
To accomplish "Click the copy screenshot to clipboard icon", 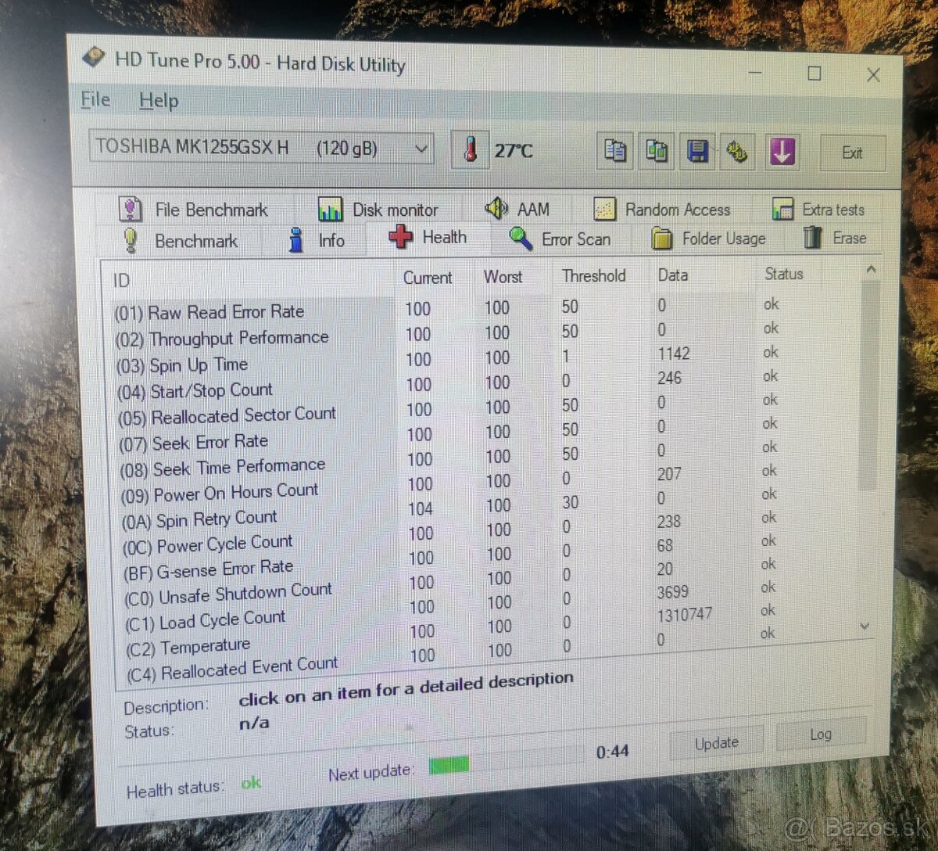I will pos(657,151).
